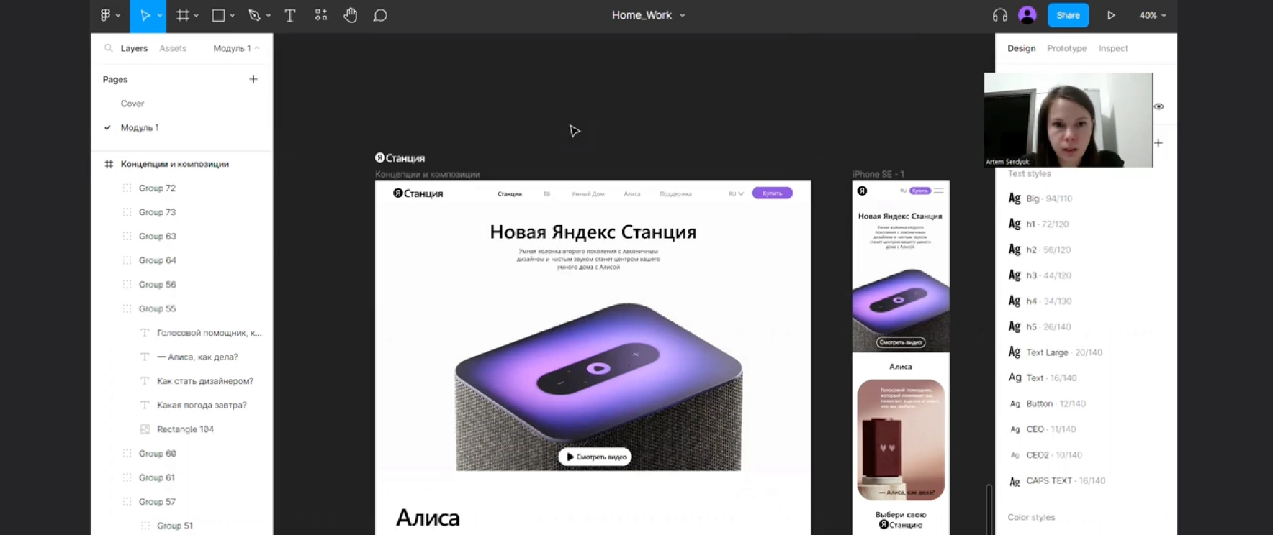The width and height of the screenshot is (1273, 535).
Task: Click the Design panel vertical scrollbar
Action: (x=989, y=509)
